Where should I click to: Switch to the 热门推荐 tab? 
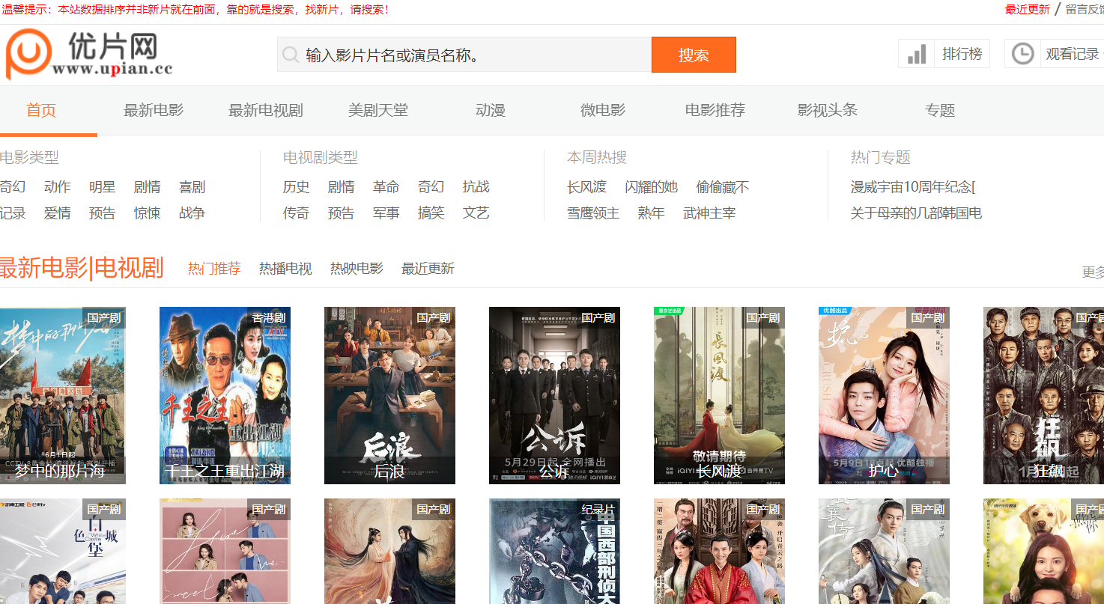(214, 269)
